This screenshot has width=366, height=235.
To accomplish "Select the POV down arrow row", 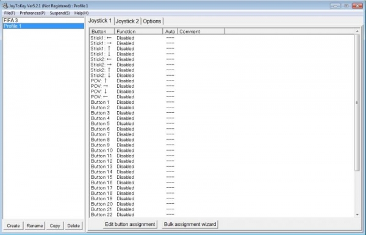I will point(222,92).
